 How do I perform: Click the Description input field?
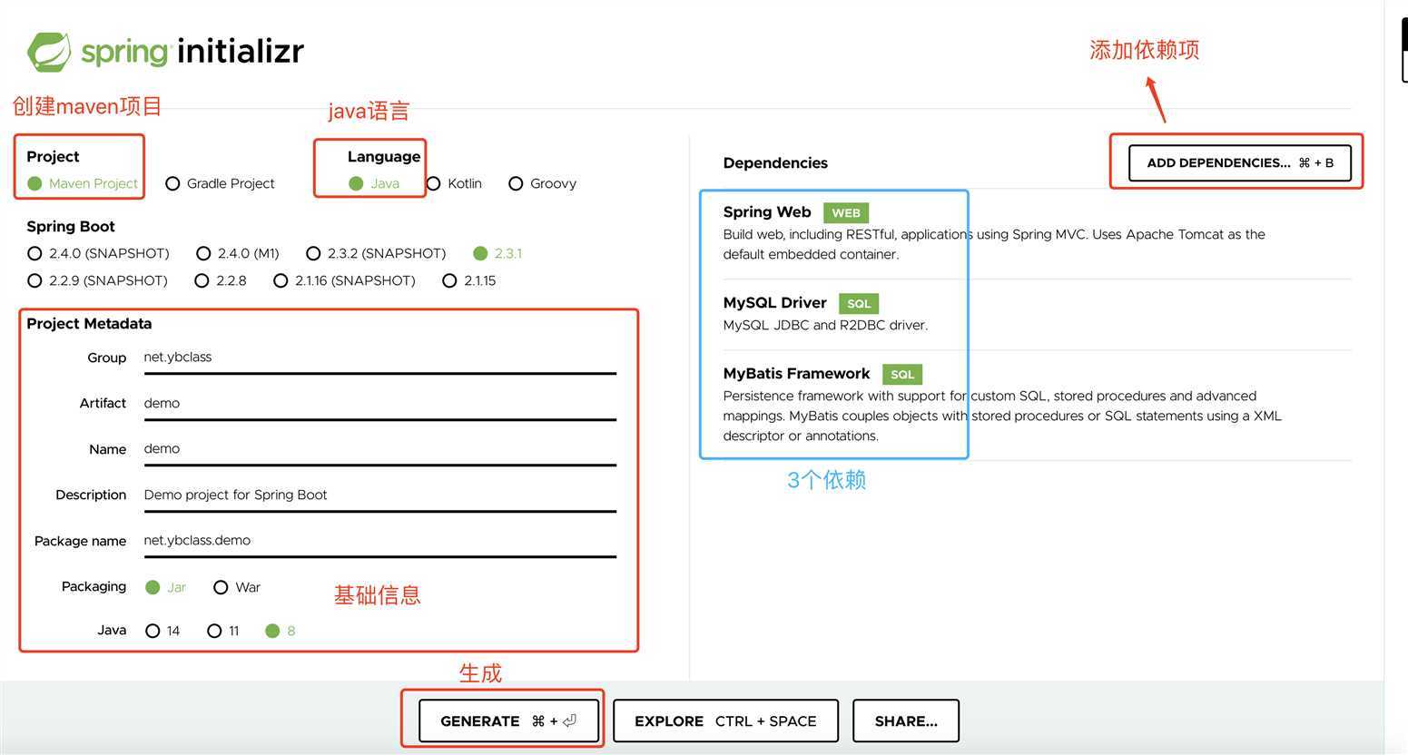379,495
